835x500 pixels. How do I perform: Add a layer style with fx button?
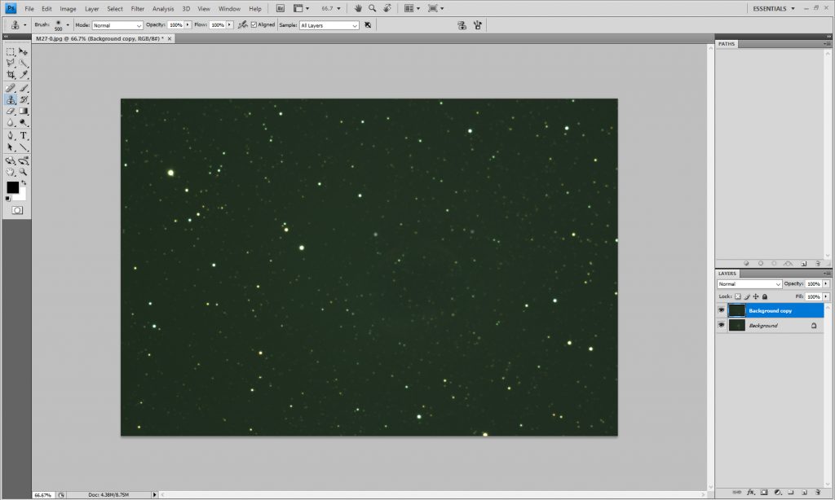pyautogui.click(x=751, y=492)
